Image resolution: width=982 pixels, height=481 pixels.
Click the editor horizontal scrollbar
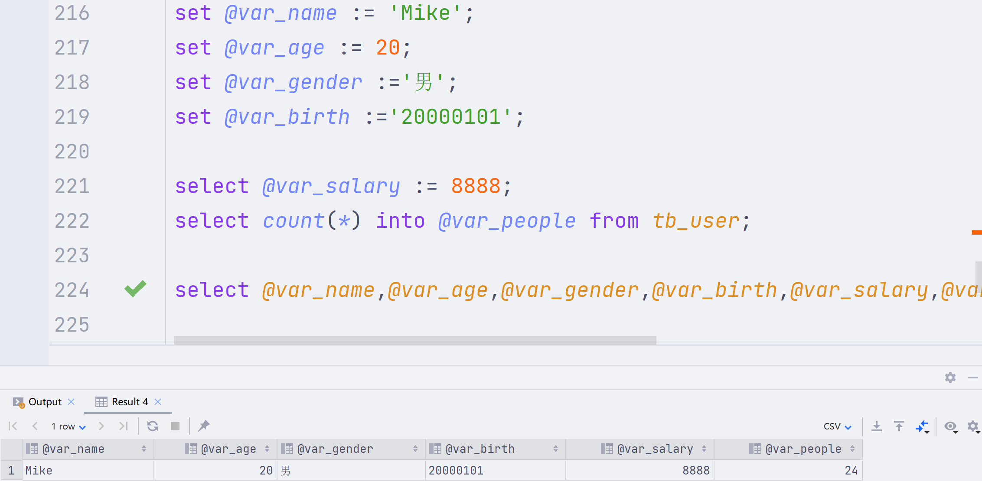point(415,340)
